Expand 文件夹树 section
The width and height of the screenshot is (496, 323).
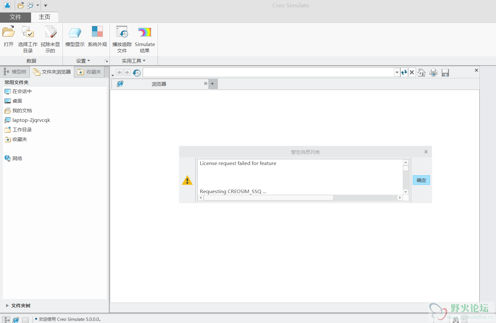[x=18, y=306]
